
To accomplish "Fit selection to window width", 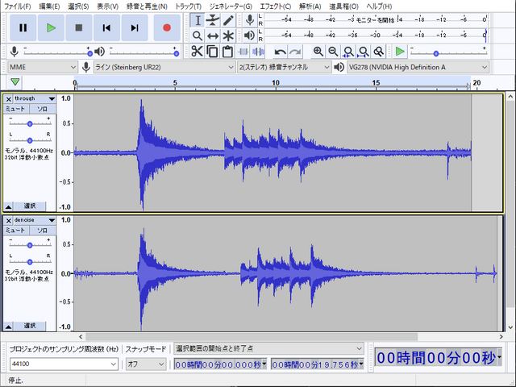I will (348, 52).
